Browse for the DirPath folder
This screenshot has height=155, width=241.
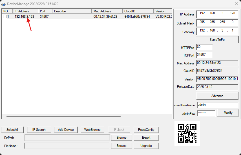coord(121,138)
